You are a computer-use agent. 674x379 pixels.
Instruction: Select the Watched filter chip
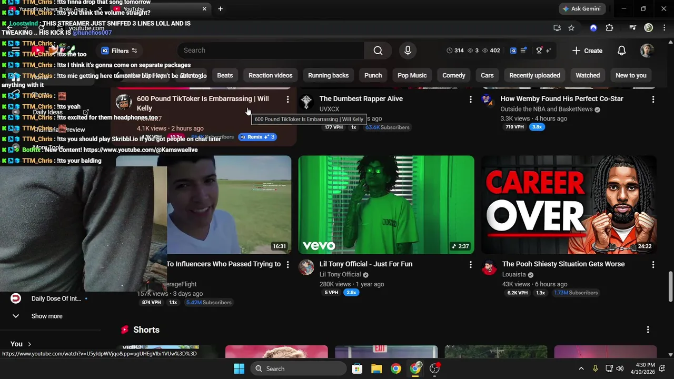click(588, 75)
